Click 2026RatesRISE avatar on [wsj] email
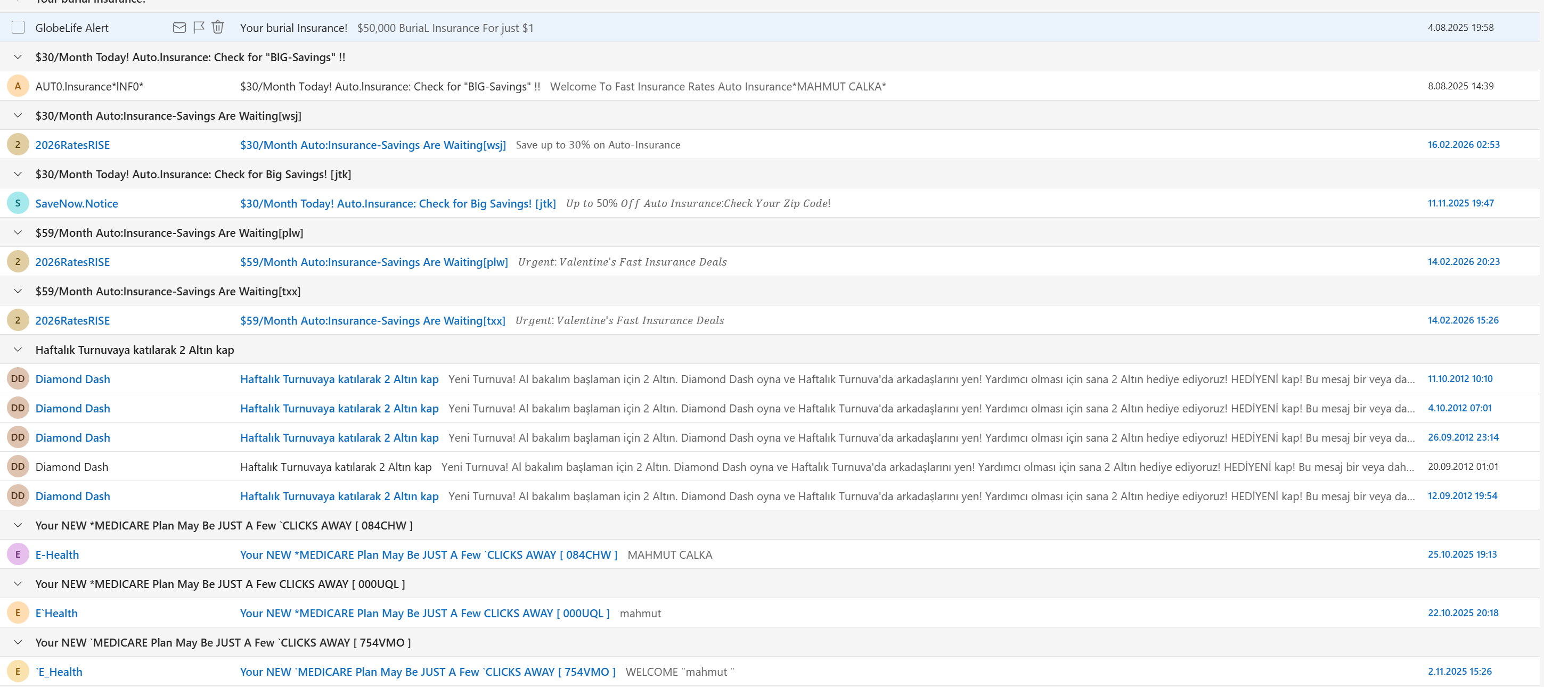 (x=18, y=145)
